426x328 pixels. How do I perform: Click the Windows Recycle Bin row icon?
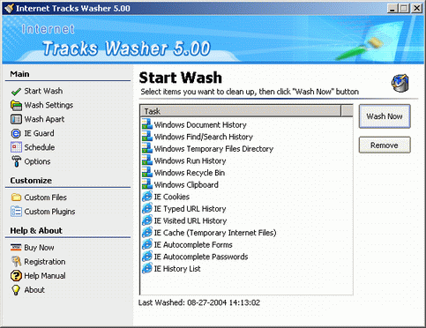click(x=147, y=173)
